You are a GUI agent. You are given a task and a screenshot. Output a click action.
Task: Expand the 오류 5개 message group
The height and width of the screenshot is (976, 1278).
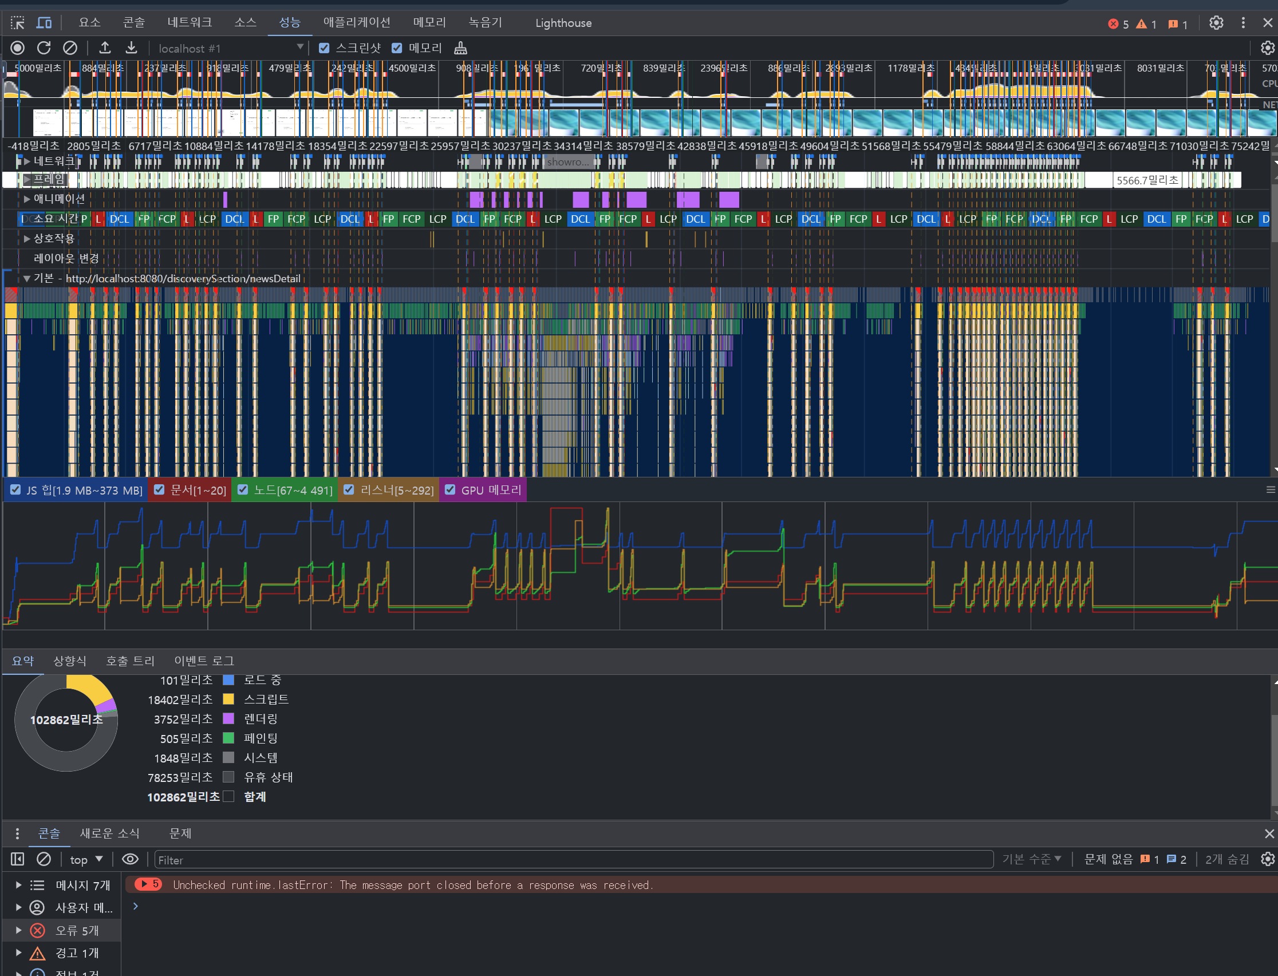tap(18, 930)
